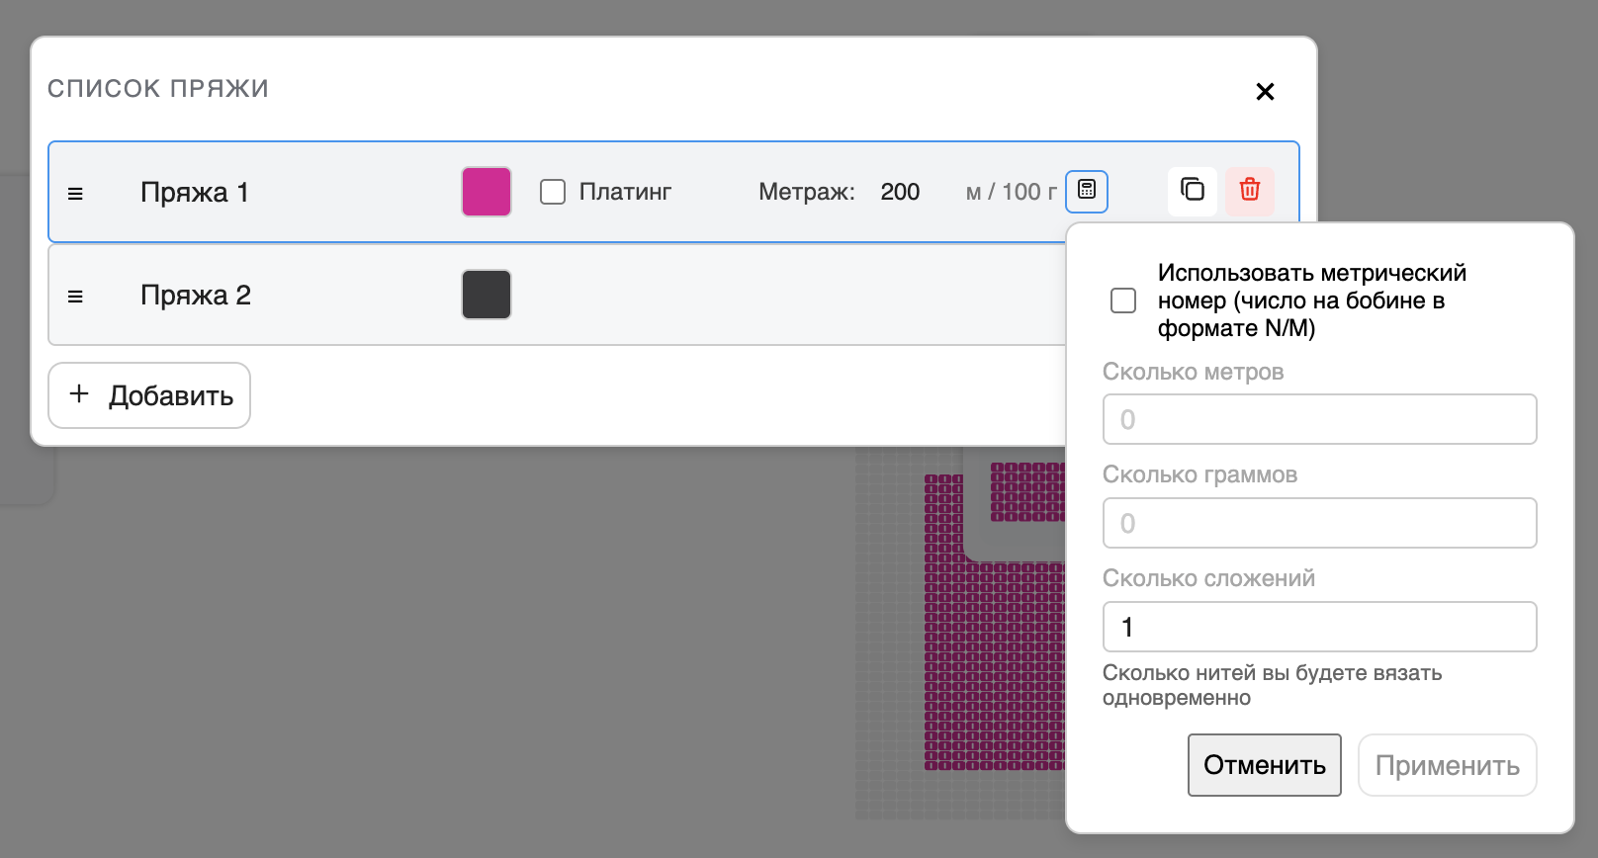Open the pink color swatch of Пряжа 1
This screenshot has width=1598, height=858.
pos(487,192)
